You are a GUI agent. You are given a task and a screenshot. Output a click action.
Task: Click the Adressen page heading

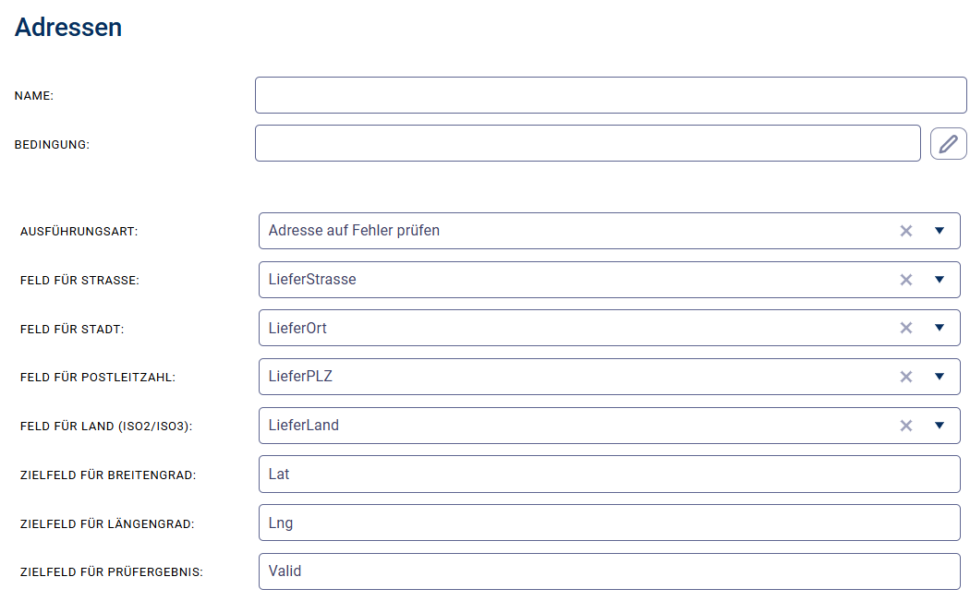(x=68, y=28)
